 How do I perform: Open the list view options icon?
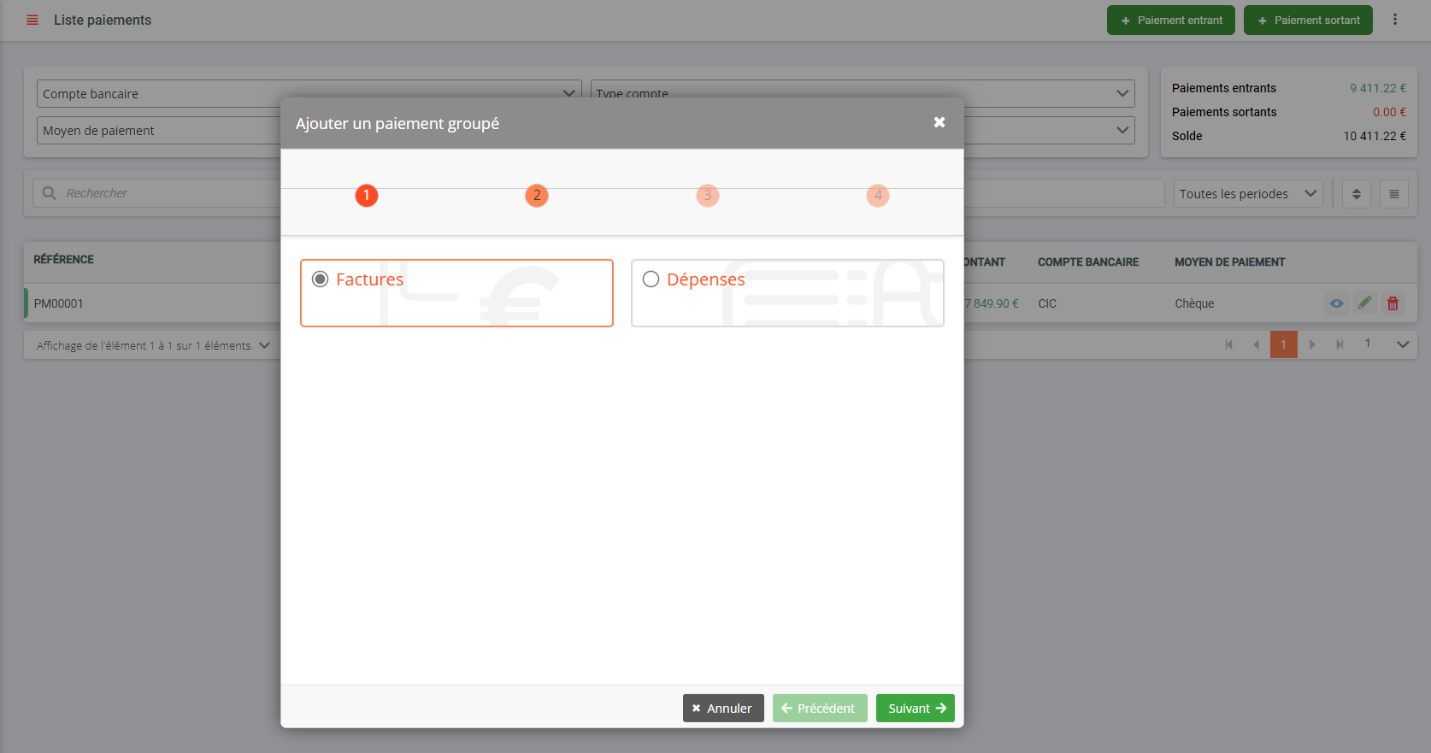(1393, 194)
